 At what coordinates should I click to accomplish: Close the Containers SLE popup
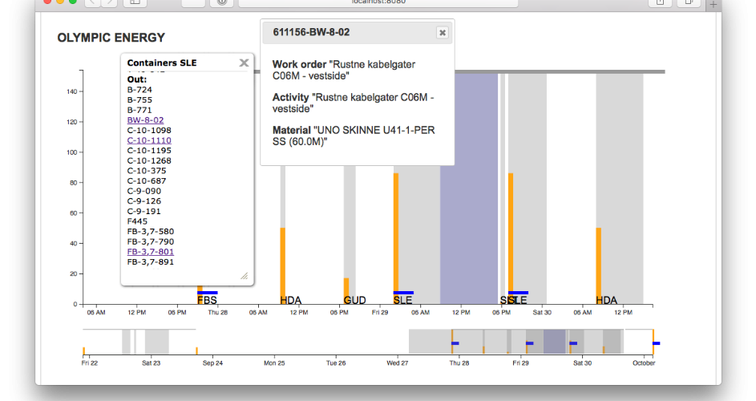tap(244, 63)
